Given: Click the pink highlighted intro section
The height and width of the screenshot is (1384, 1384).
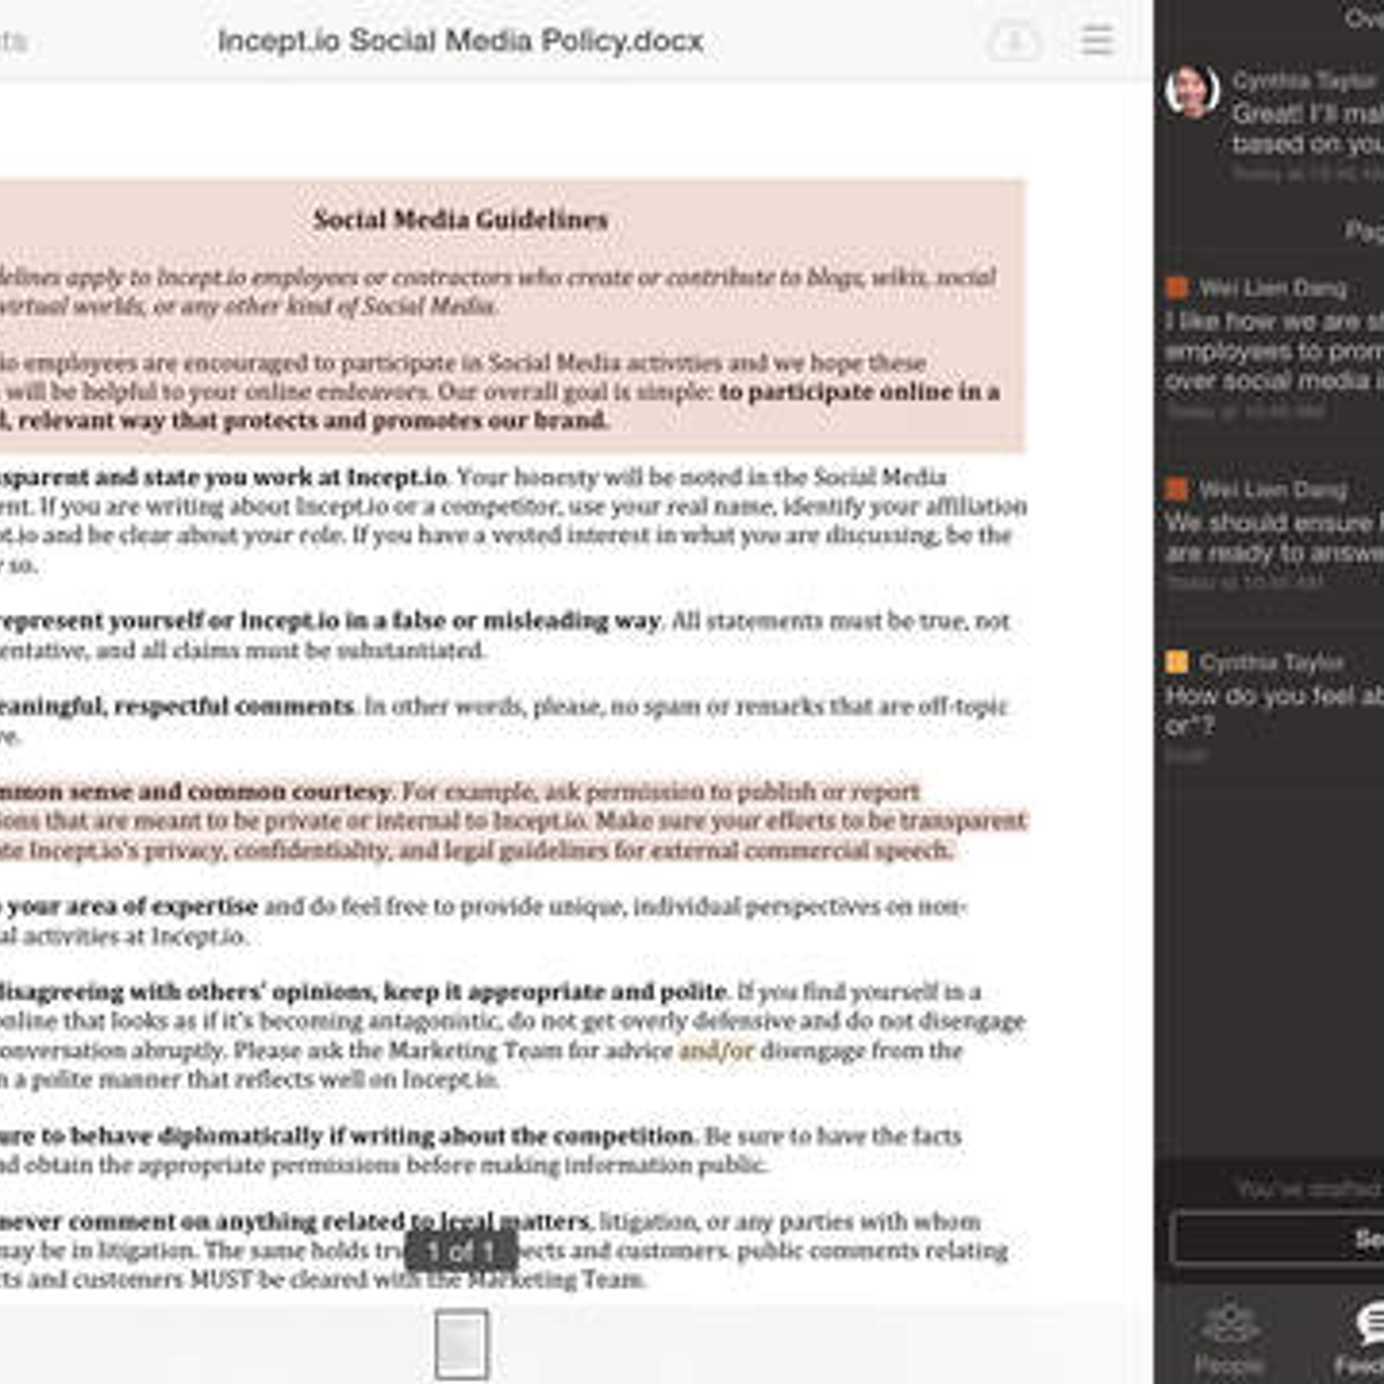Looking at the screenshot, I should (512, 316).
